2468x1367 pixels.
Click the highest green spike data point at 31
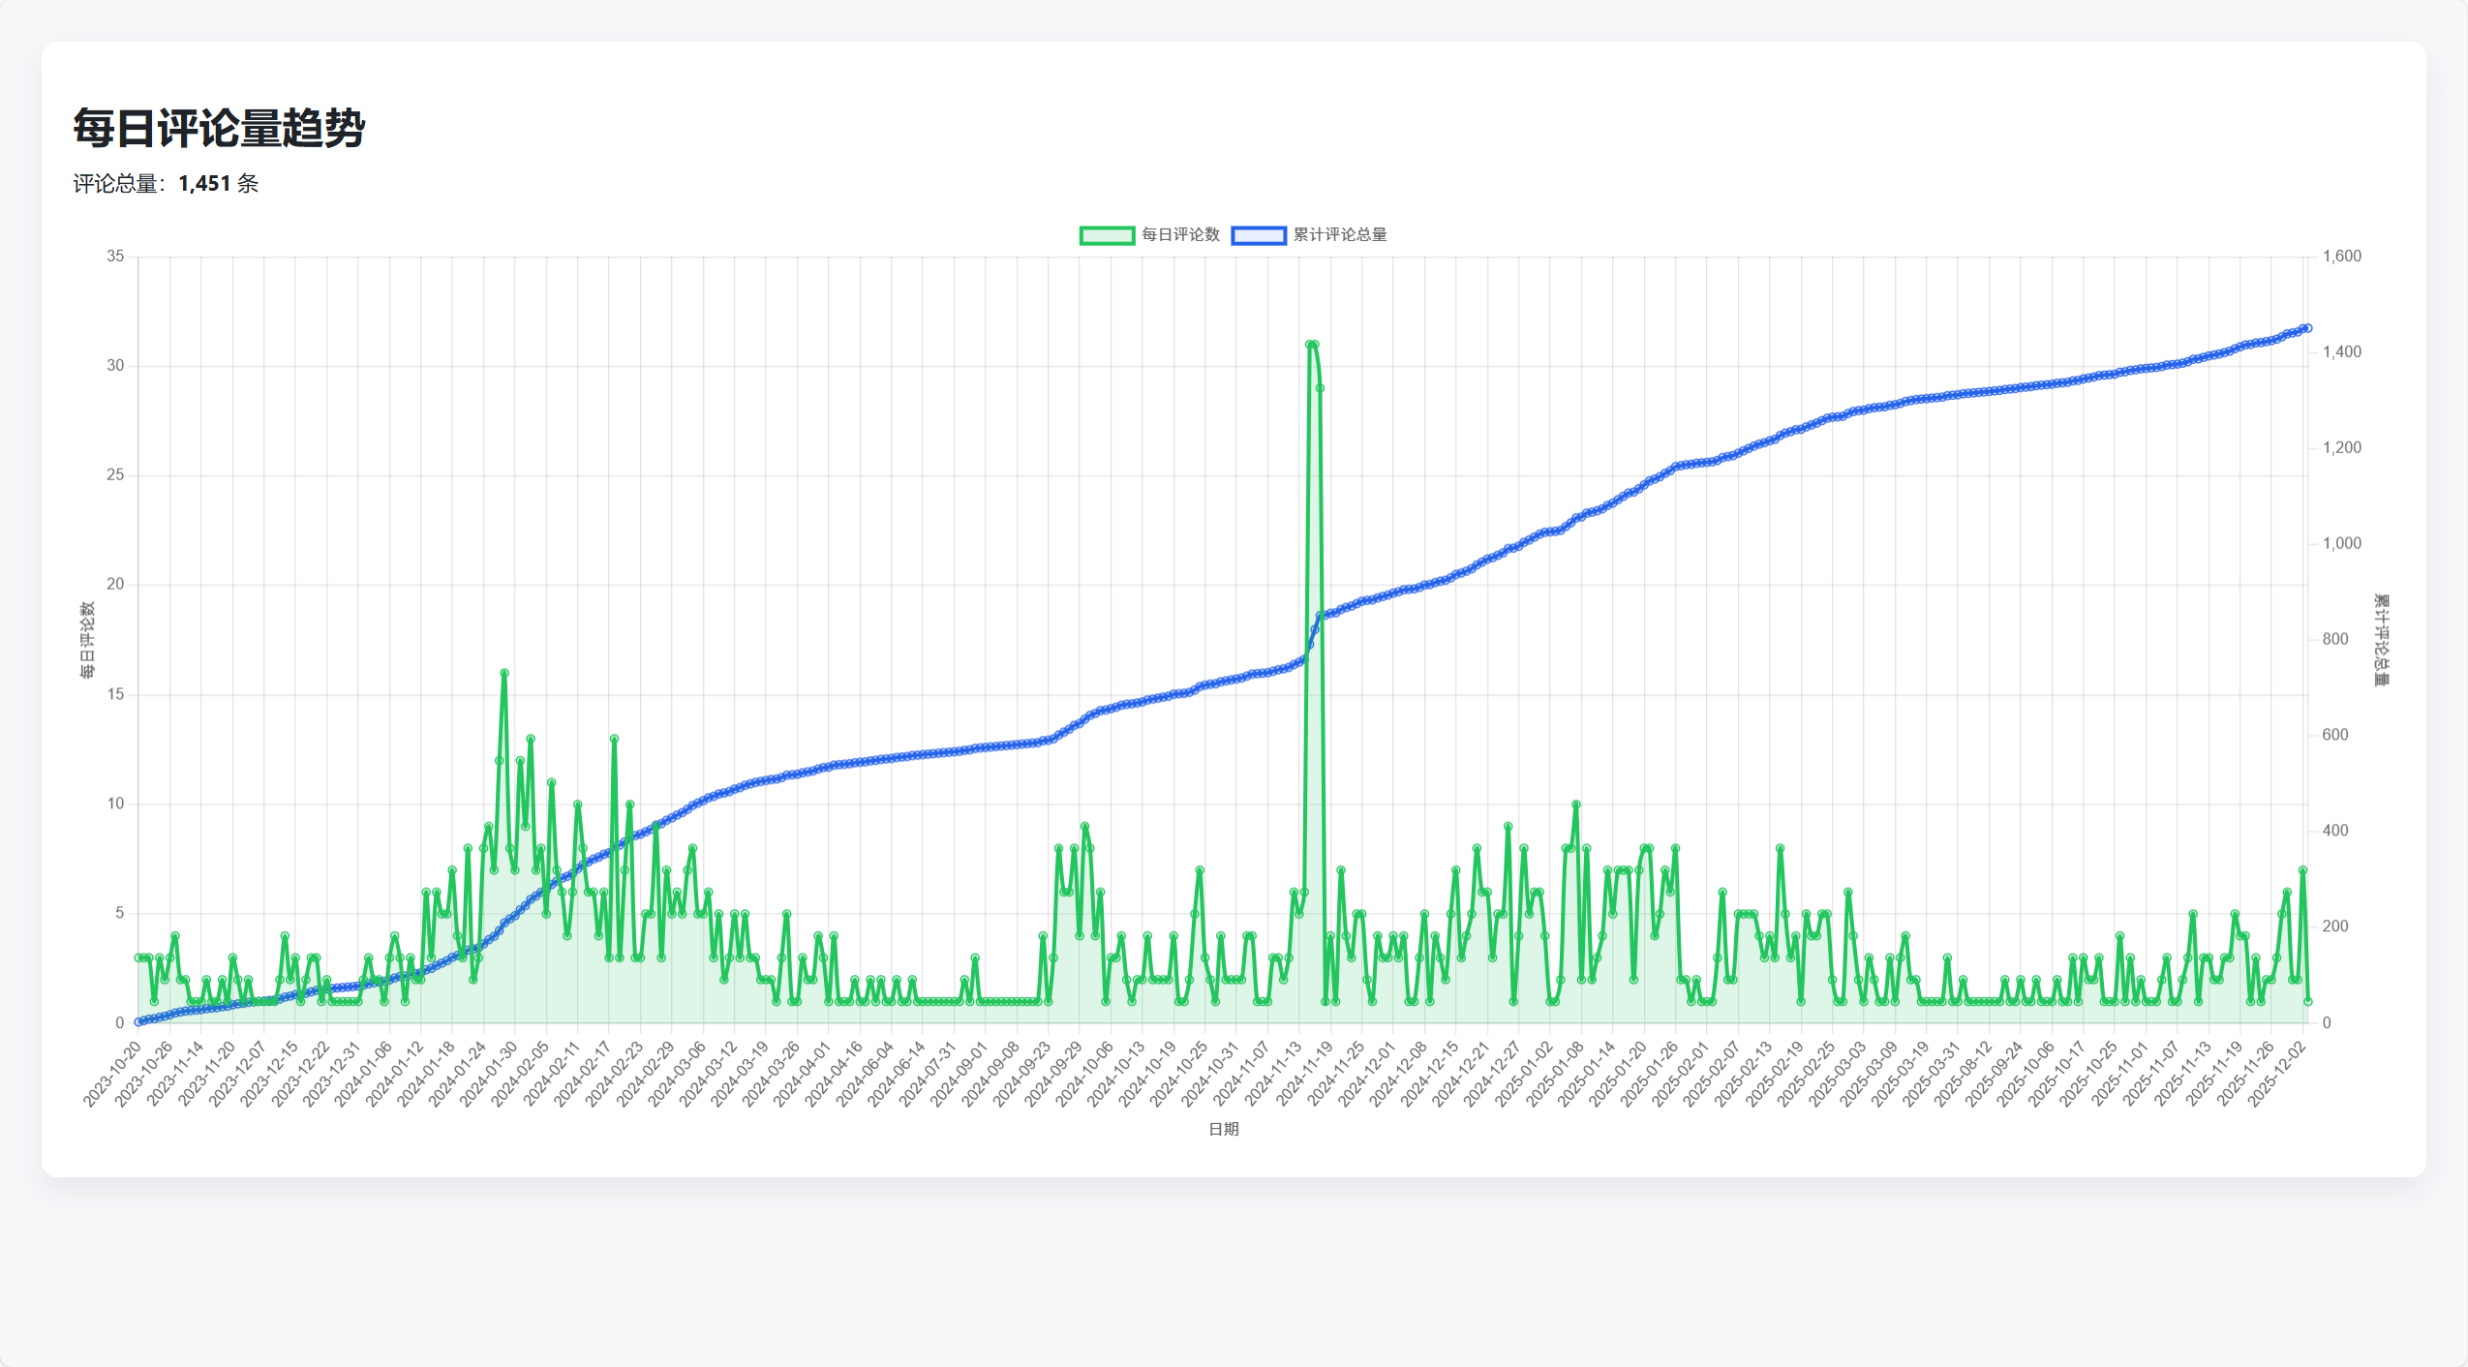point(1310,345)
